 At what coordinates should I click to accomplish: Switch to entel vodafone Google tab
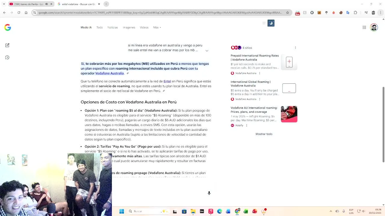(78, 4)
